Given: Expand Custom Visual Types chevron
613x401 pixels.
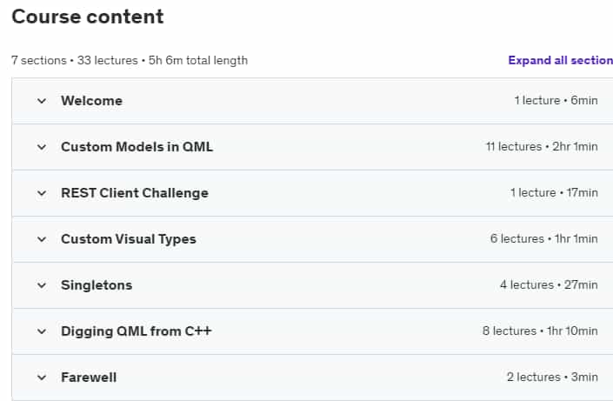Looking at the screenshot, I should tap(42, 239).
